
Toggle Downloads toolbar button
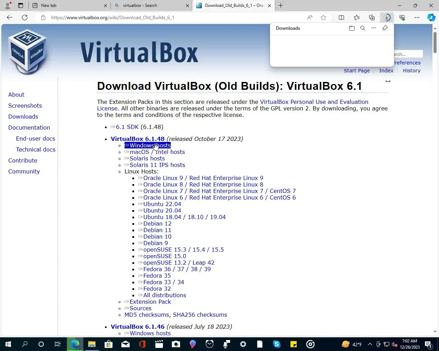pyautogui.click(x=387, y=17)
